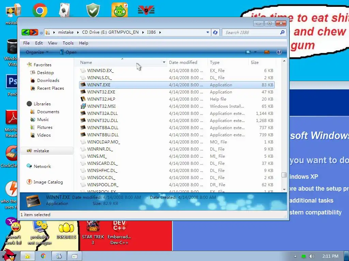Screen dimensions: 349x261
Task: Open the green pig desktop icon
Action: [x=120, y=10]
